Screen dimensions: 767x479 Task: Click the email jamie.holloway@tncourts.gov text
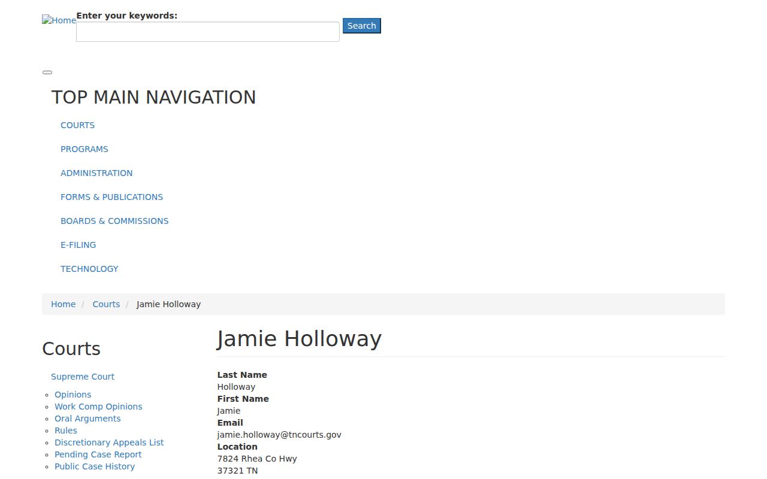pyautogui.click(x=279, y=435)
